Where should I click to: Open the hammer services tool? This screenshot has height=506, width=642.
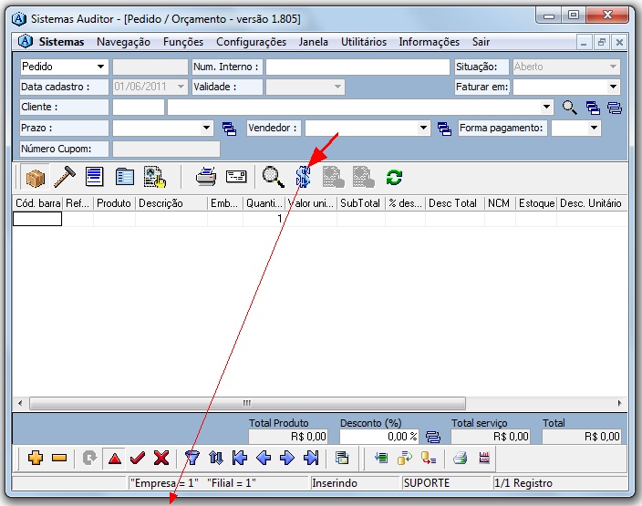pyautogui.click(x=65, y=177)
